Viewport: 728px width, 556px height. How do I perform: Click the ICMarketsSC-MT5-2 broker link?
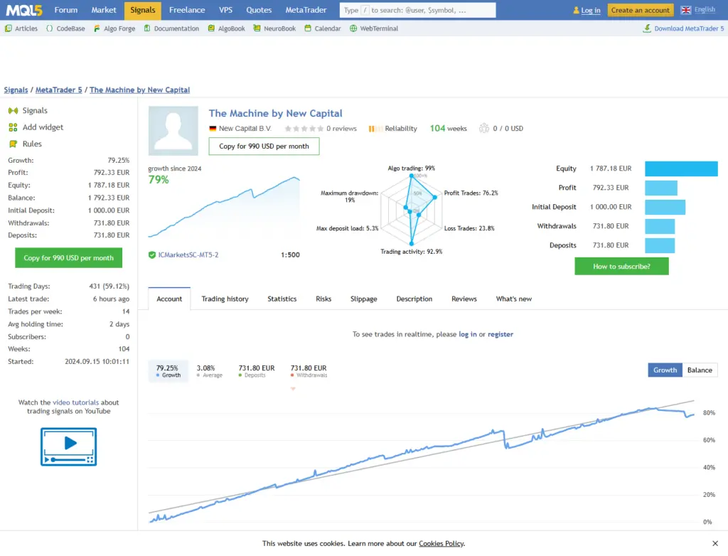(x=188, y=255)
